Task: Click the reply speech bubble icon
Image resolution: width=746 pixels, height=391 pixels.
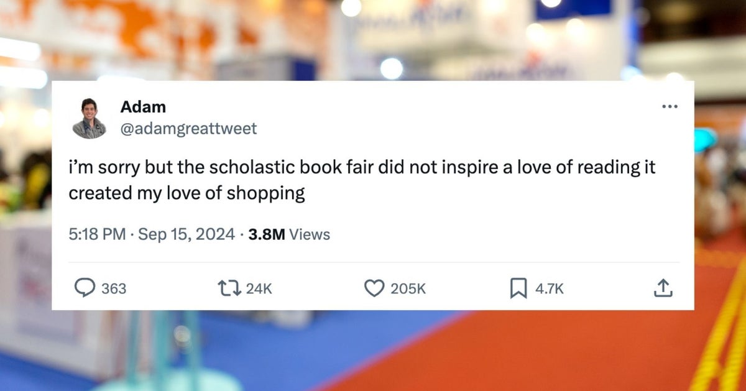Action: click(84, 288)
